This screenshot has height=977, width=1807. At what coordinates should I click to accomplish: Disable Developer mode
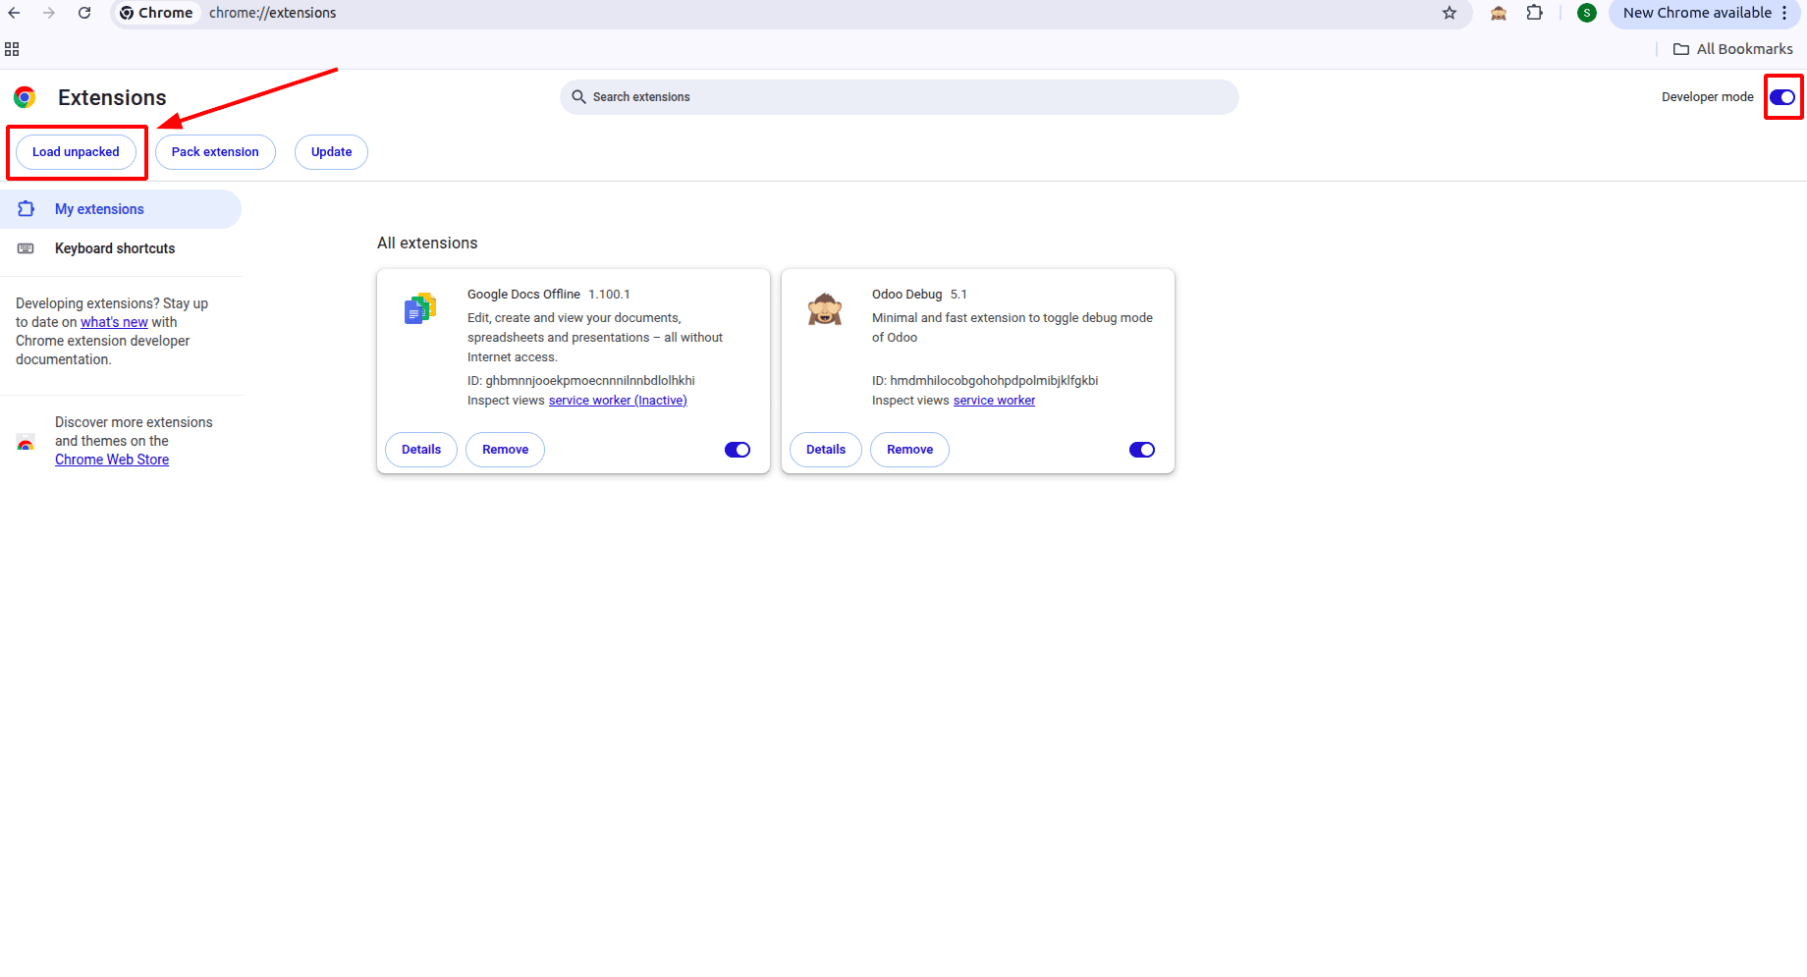coord(1781,97)
